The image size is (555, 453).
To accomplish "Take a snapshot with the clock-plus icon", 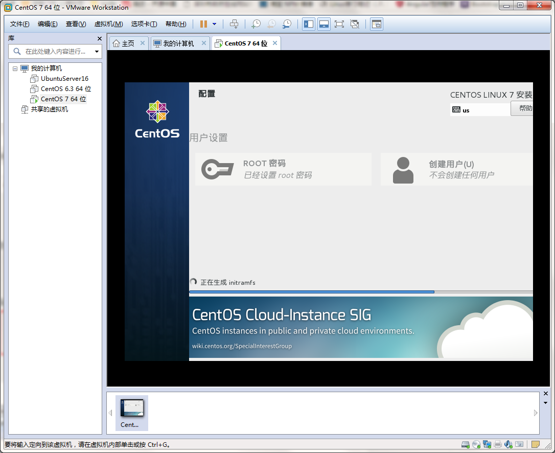I will (x=256, y=24).
